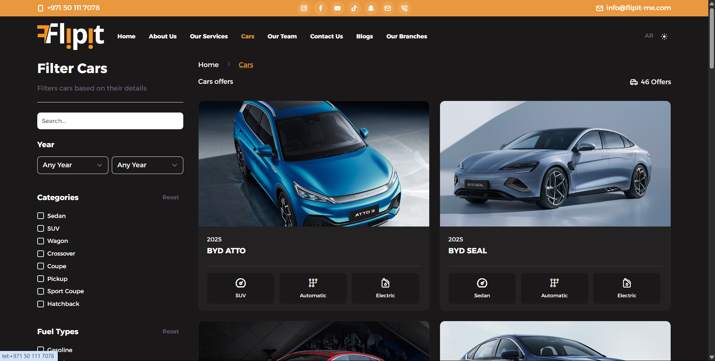Click the envelope icon beside info email
This screenshot has width=715, height=361.
[599, 8]
